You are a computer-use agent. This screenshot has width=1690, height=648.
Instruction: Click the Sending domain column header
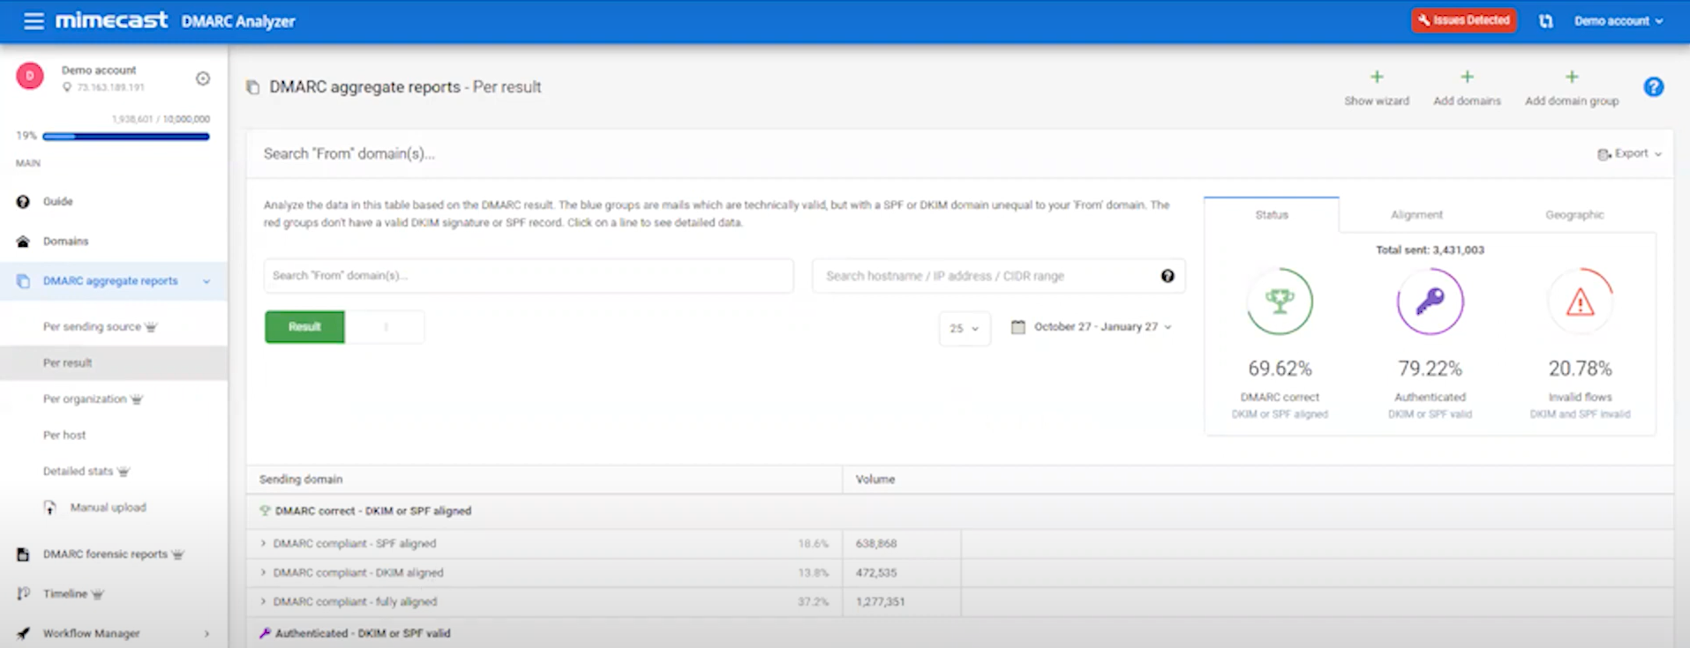(301, 480)
